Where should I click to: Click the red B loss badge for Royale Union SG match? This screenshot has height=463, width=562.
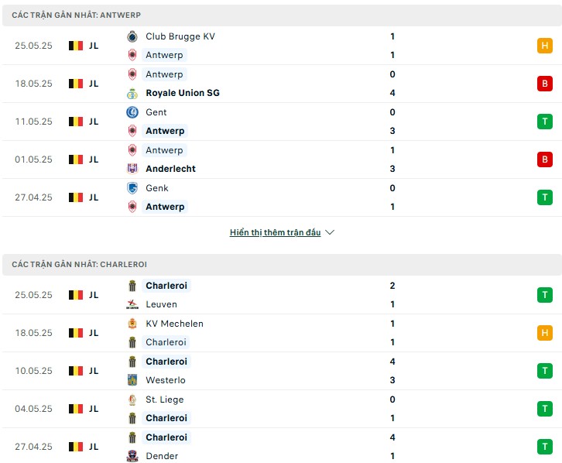click(544, 84)
